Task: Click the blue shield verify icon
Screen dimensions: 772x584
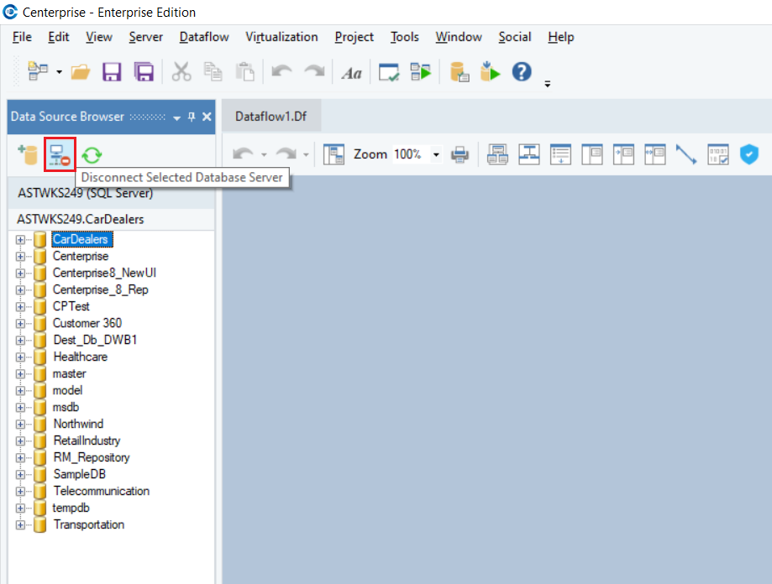Action: pos(748,154)
